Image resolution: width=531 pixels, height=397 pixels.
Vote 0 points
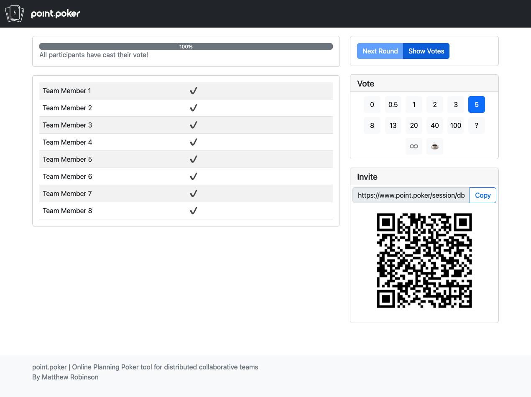point(372,104)
